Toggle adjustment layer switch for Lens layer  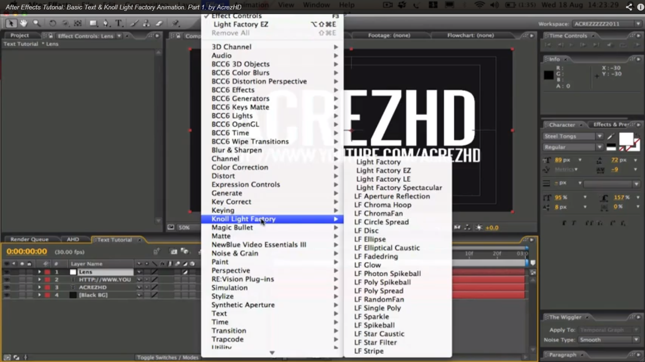tap(186, 272)
